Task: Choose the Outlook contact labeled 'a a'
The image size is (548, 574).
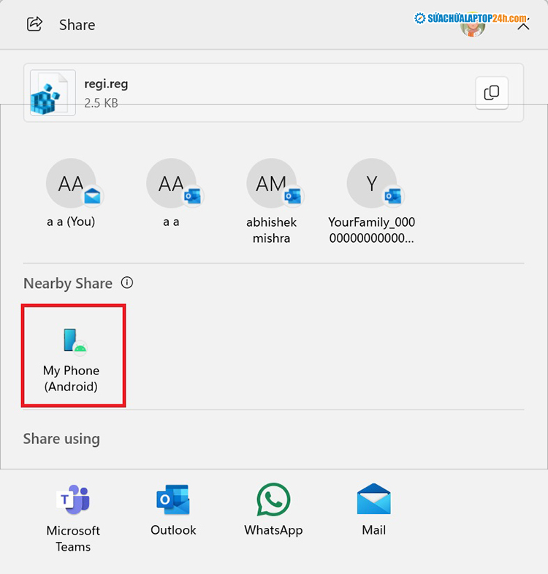Action: click(171, 194)
